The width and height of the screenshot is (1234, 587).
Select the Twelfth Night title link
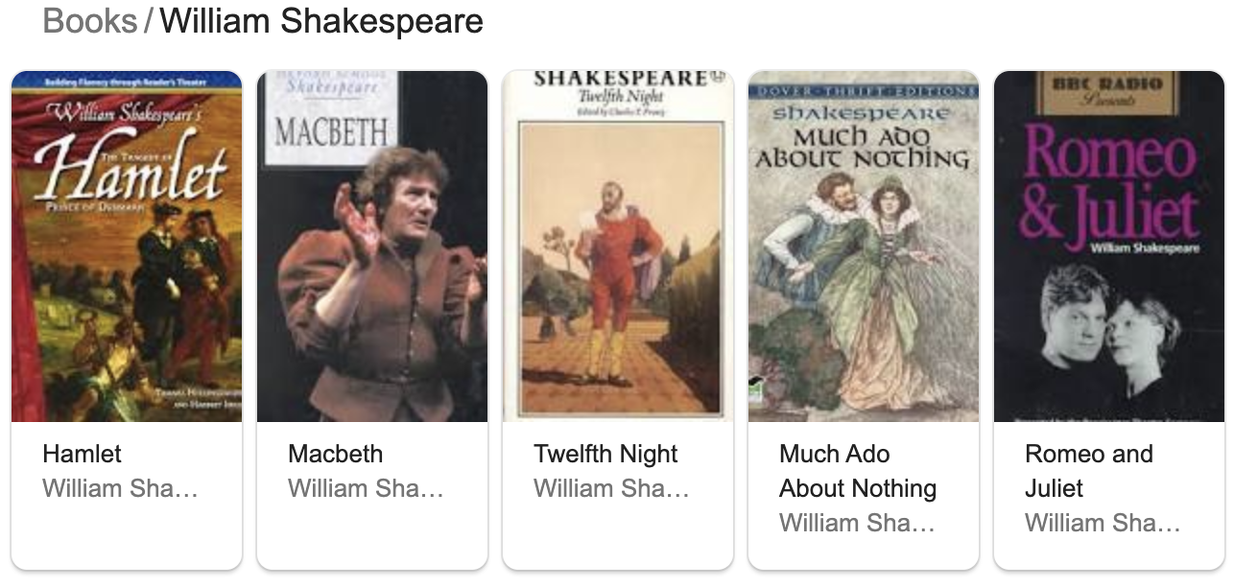pos(605,454)
